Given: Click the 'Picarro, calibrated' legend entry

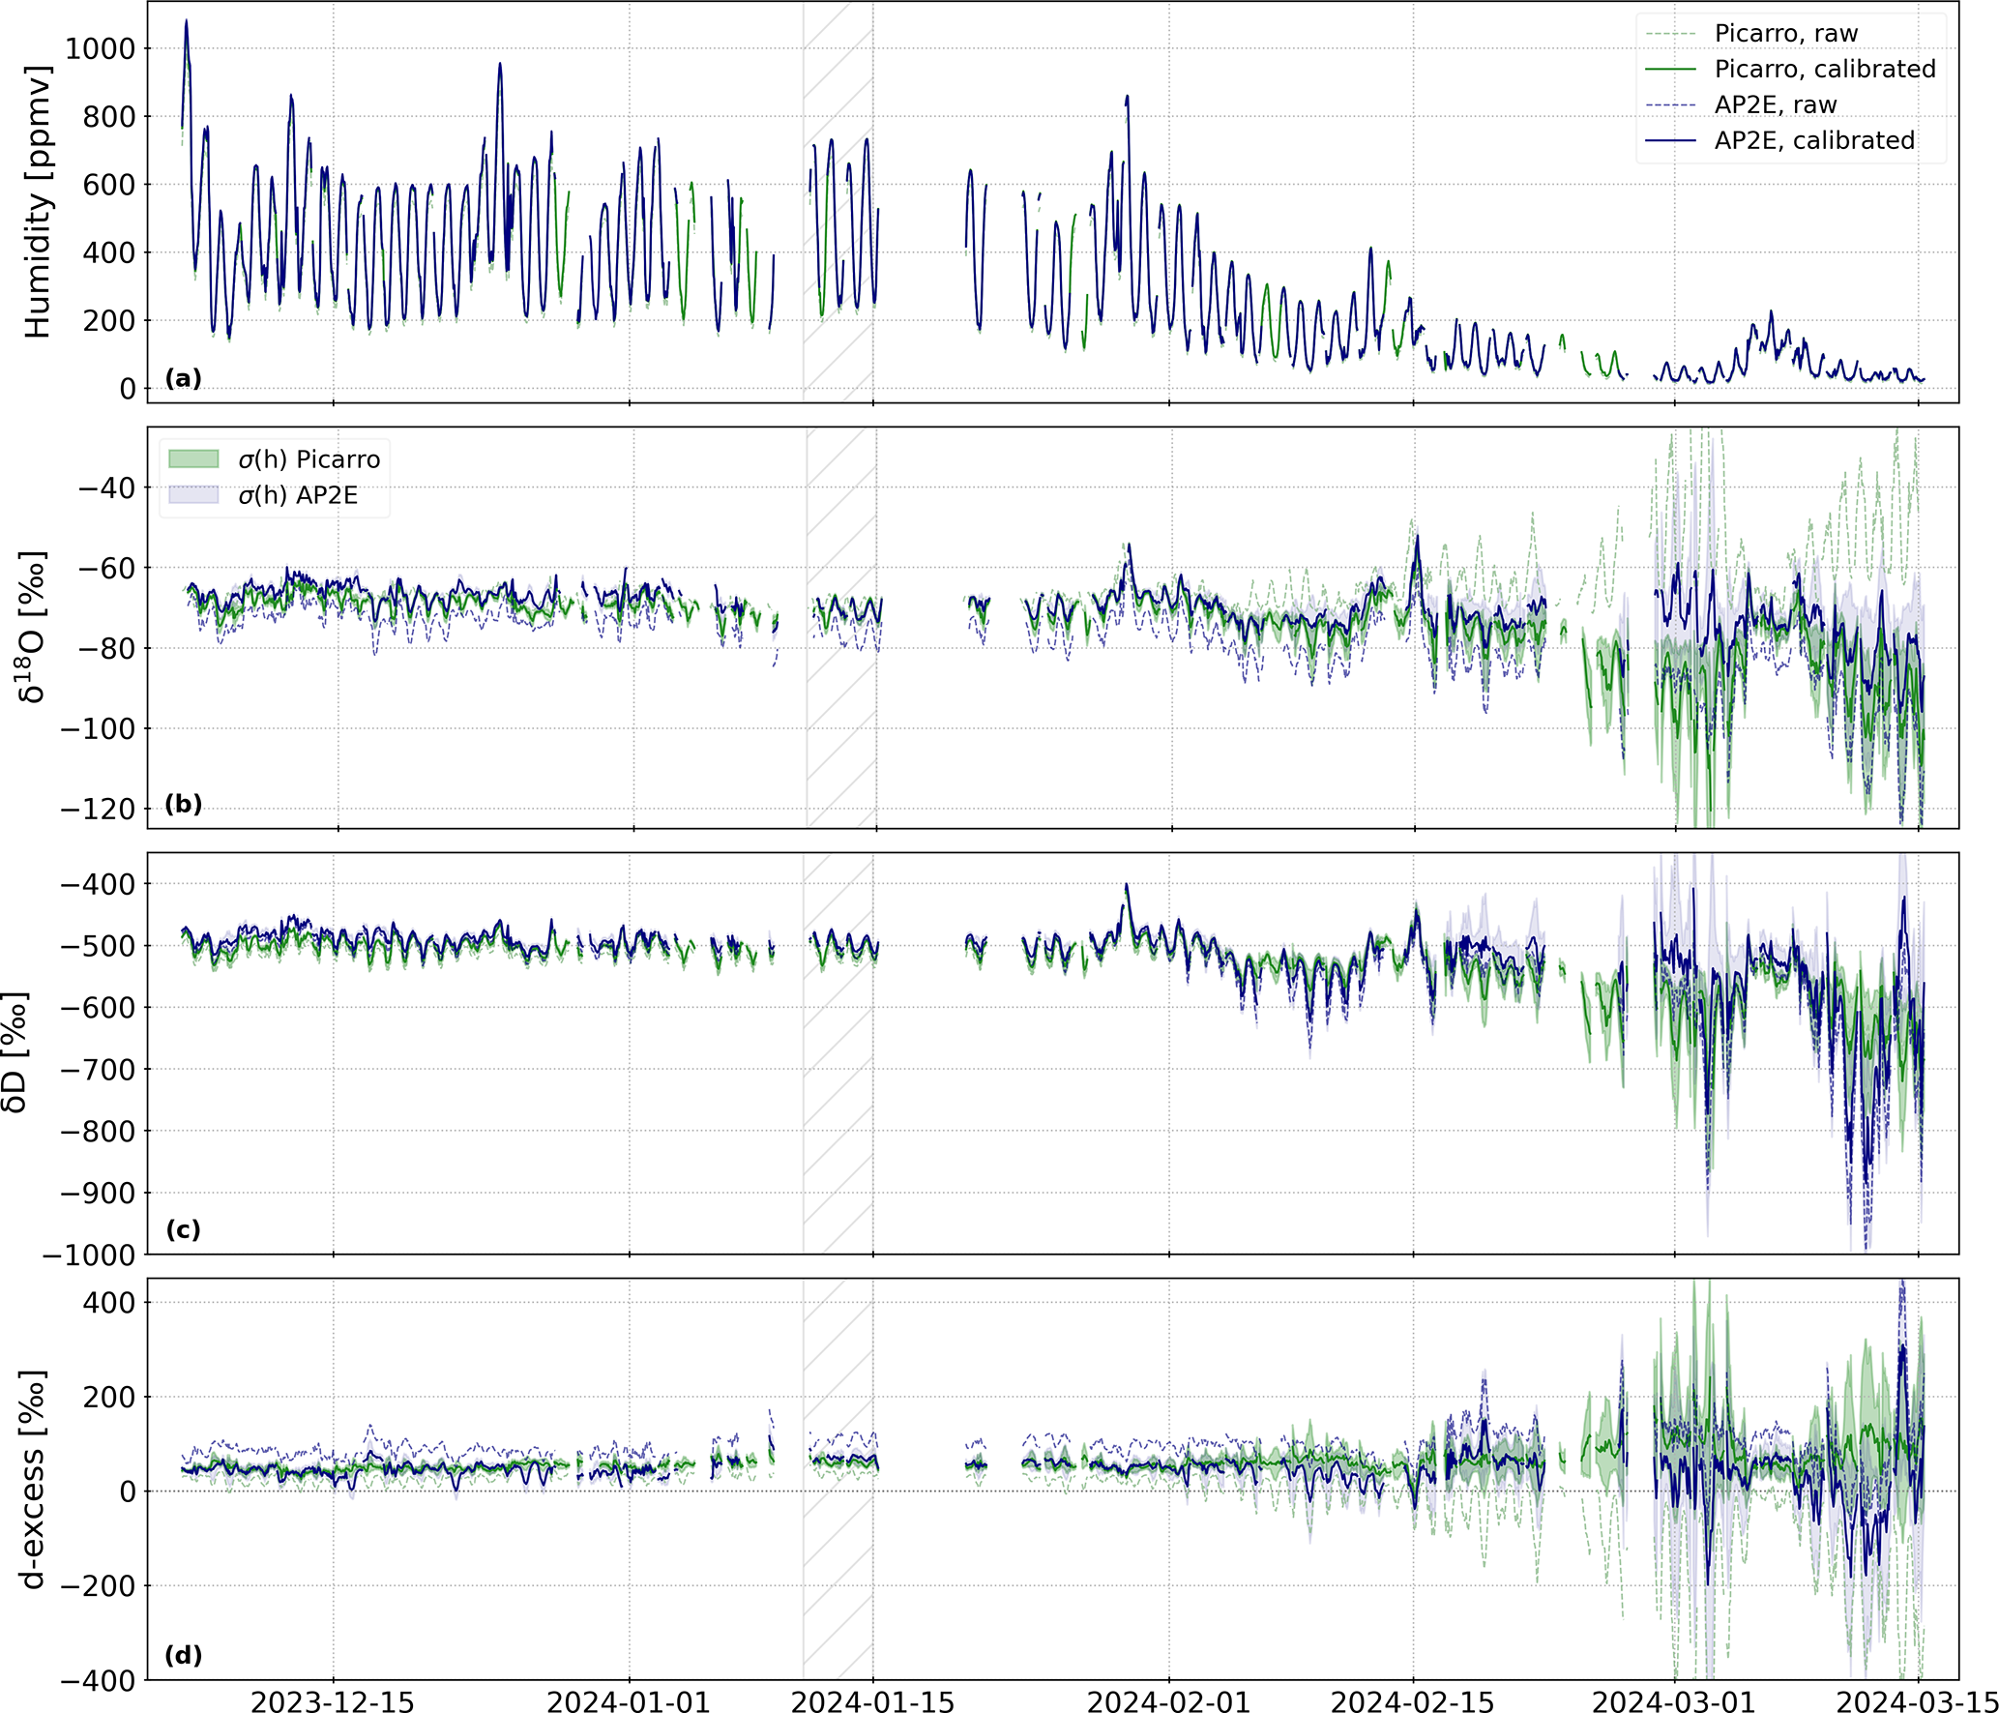Looking at the screenshot, I should click(x=1824, y=70).
